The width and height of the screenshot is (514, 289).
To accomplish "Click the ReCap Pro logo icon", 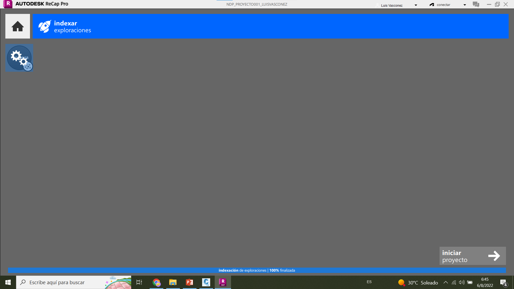I will point(8,4).
